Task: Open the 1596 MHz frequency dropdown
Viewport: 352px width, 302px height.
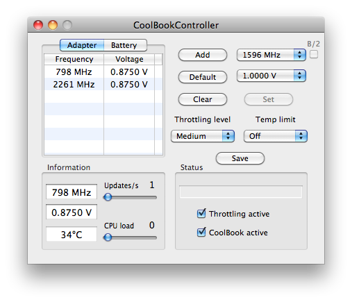Action: click(x=271, y=55)
